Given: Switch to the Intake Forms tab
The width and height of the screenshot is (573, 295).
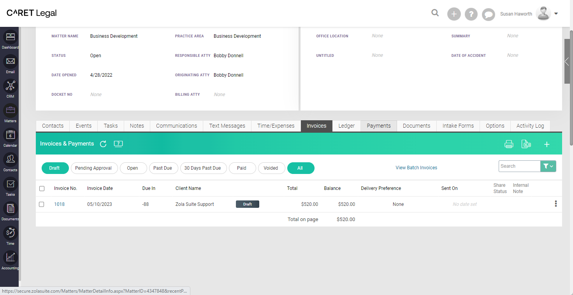Looking at the screenshot, I should click(458, 126).
